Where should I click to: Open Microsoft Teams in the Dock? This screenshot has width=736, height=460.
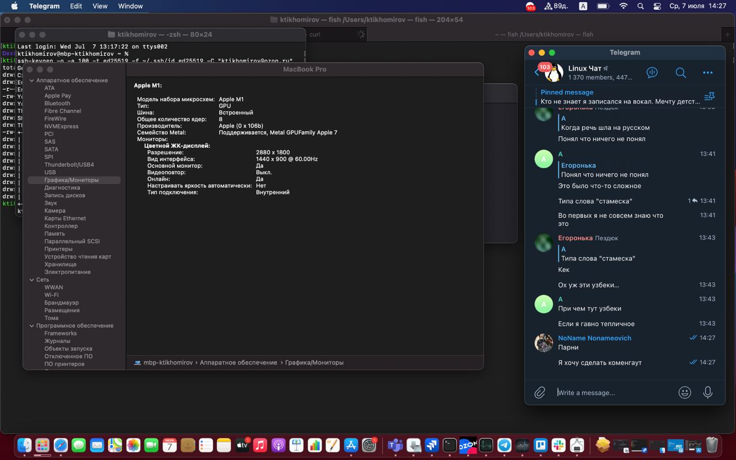(x=395, y=445)
